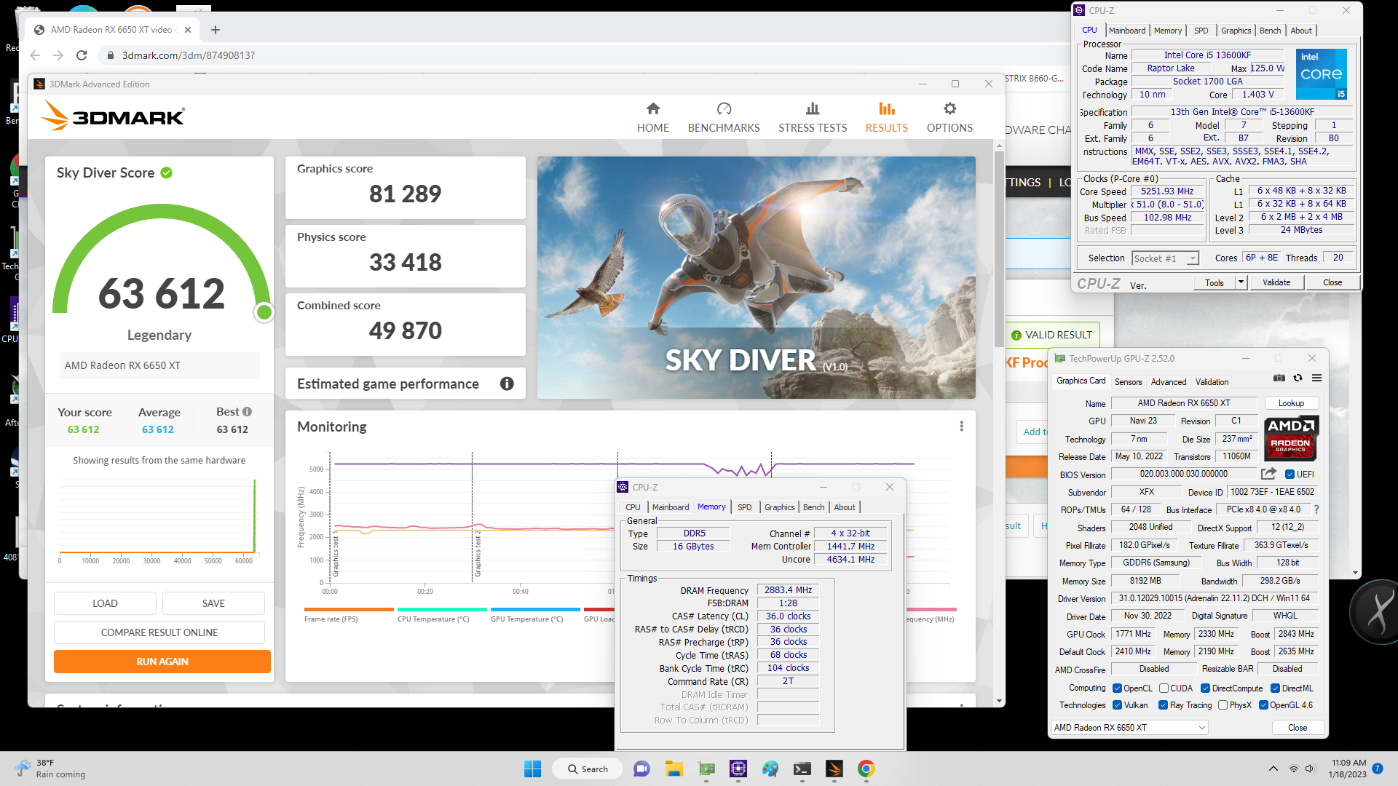Switch to the Sensors tab in GPU-Z

1128,382
